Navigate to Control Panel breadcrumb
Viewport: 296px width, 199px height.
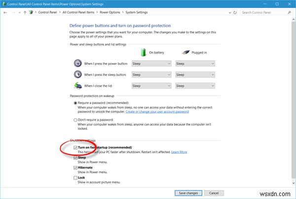click(47, 12)
